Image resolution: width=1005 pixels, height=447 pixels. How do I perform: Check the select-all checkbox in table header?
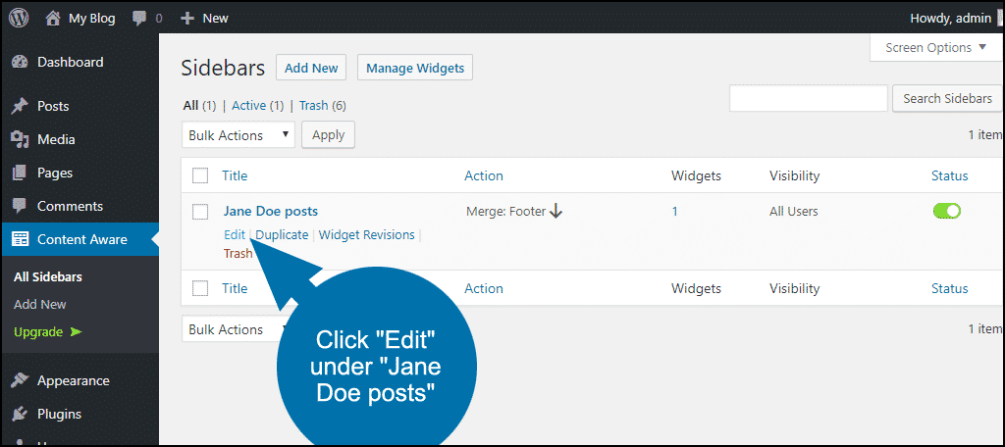tap(200, 175)
